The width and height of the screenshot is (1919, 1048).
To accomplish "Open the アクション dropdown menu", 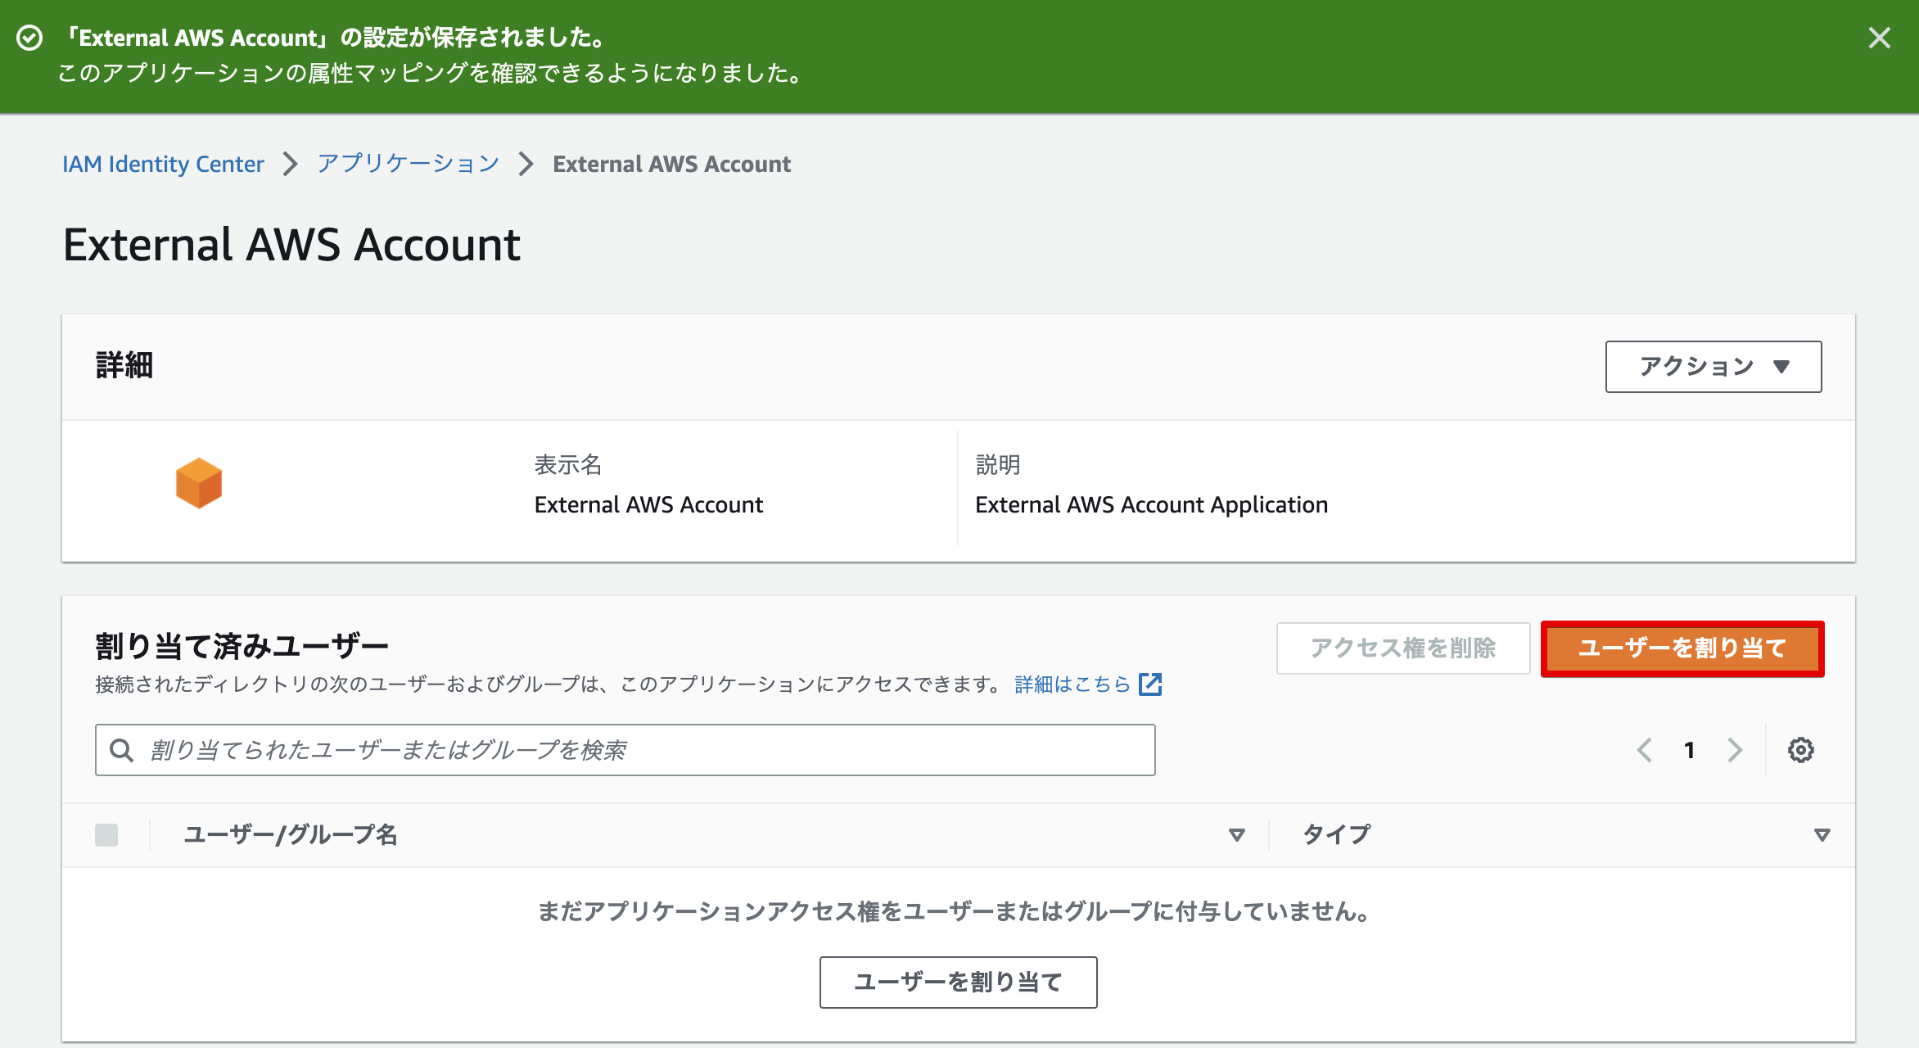I will (x=1713, y=367).
